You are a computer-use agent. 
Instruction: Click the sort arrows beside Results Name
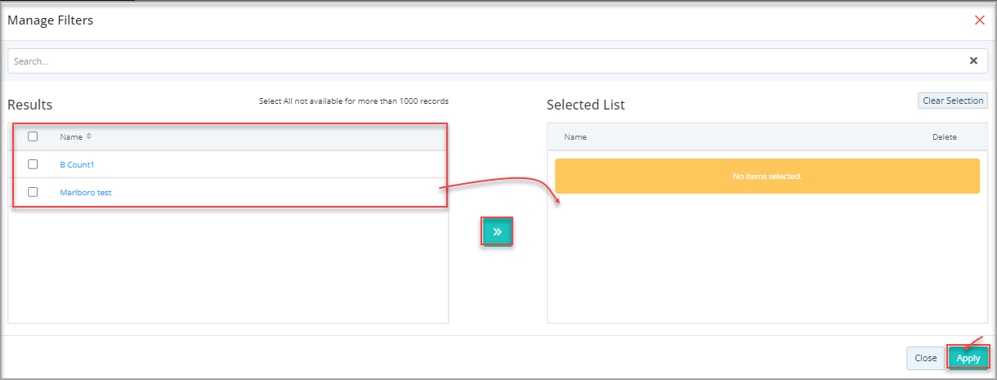89,136
